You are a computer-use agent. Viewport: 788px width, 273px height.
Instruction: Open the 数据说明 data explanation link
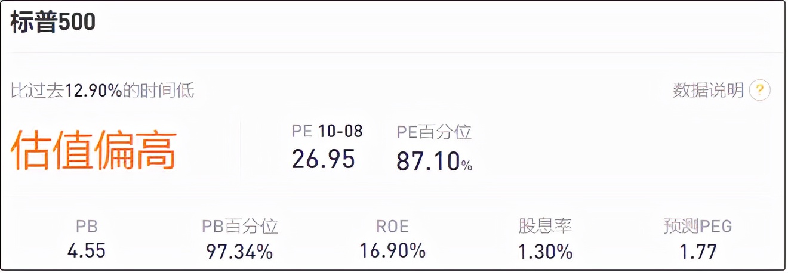pyautogui.click(x=709, y=91)
